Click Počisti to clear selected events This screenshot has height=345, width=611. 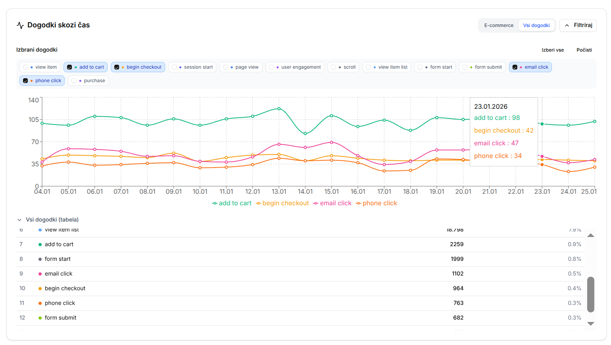coord(584,50)
